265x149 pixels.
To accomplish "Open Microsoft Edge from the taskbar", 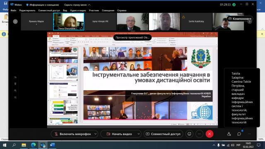I will [x=33, y=145].
